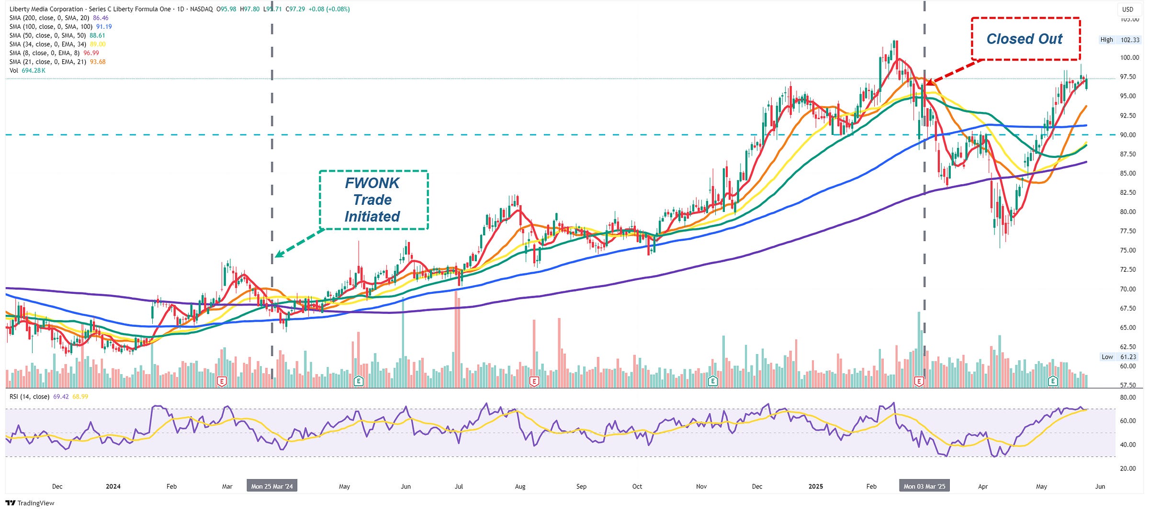
Task: Click the 62.50 price axis label
Action: (1128, 346)
